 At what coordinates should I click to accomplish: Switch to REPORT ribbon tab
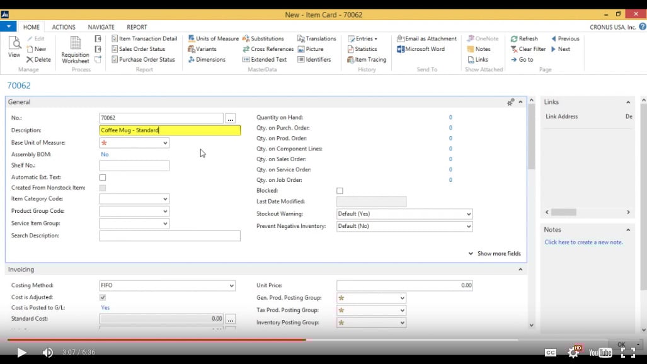(x=137, y=27)
